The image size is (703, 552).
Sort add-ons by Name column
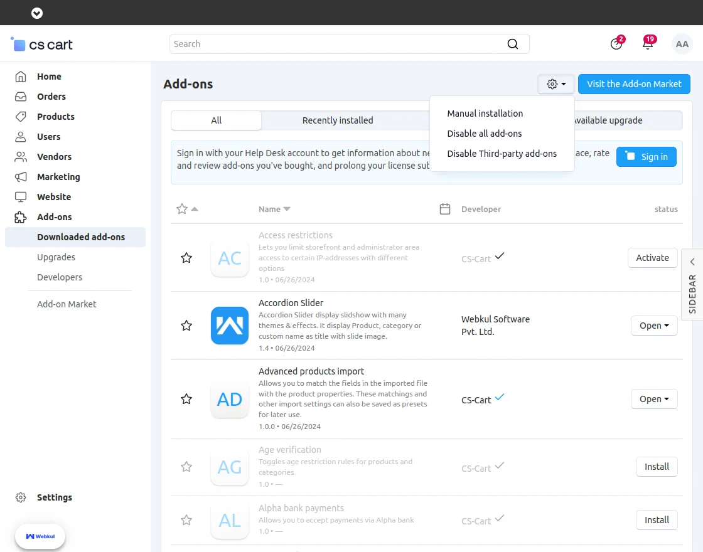(274, 209)
